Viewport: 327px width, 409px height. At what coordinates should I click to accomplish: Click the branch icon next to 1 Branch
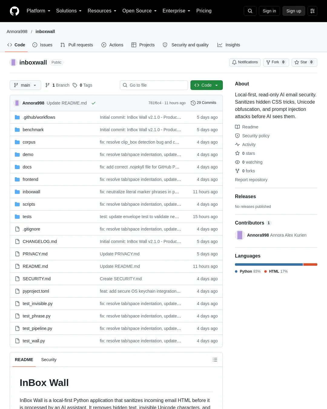point(48,85)
